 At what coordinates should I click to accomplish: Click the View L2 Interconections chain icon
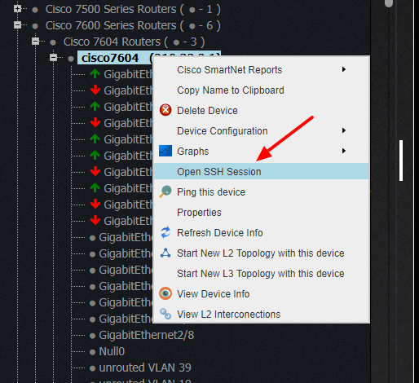click(x=165, y=314)
